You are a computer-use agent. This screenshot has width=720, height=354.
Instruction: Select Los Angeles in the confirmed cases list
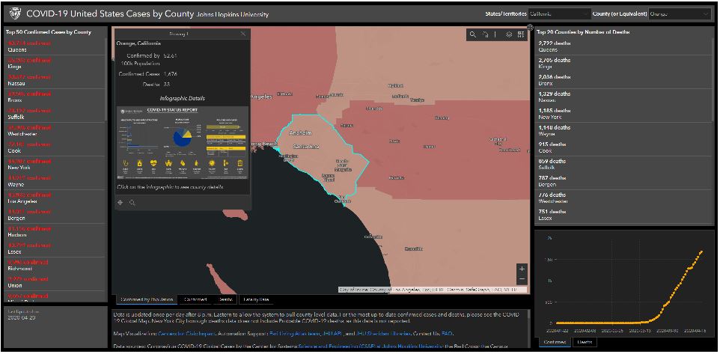pyautogui.click(x=54, y=198)
